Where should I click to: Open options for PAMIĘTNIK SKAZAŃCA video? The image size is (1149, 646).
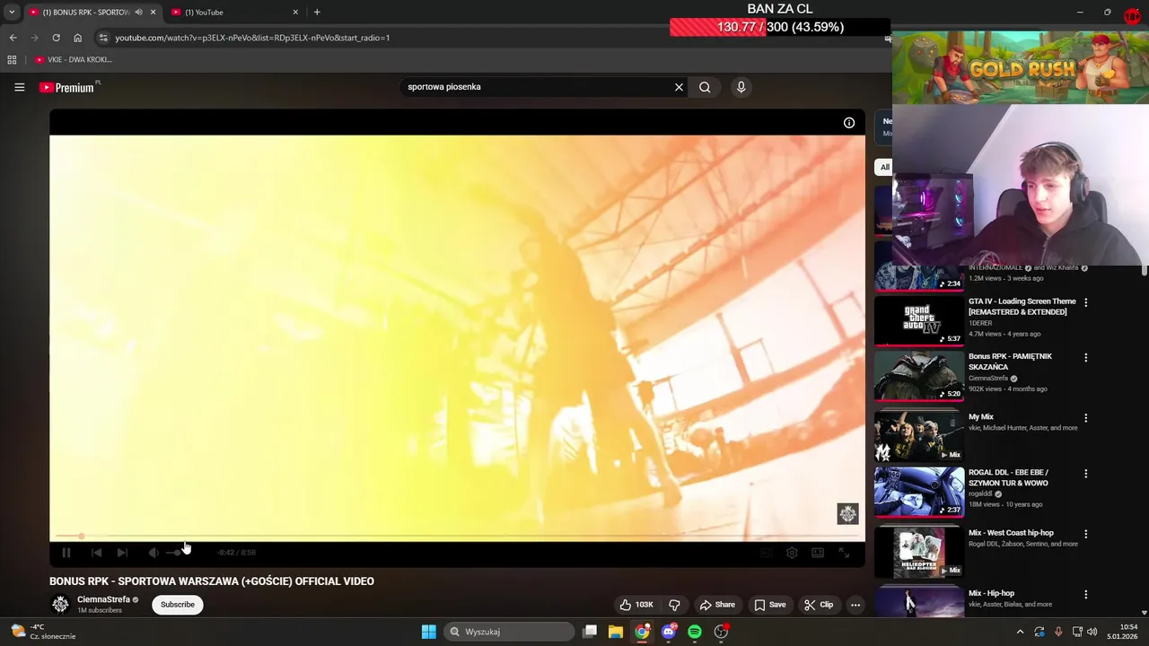pos(1085,357)
